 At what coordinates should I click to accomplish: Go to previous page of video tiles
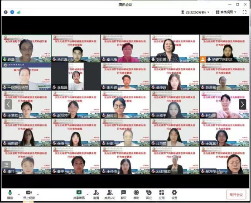pyautogui.click(x=8, y=104)
